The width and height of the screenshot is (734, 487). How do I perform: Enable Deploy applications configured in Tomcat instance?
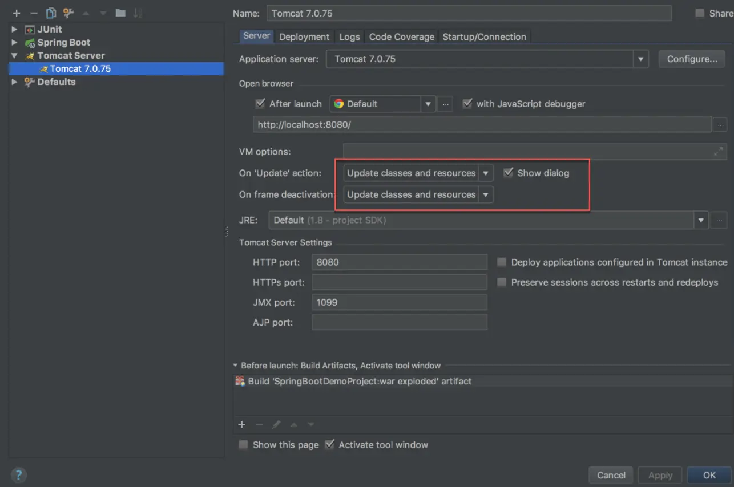502,262
